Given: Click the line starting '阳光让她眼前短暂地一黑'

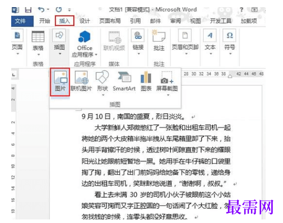Looking at the screenshot, I should [156, 162].
